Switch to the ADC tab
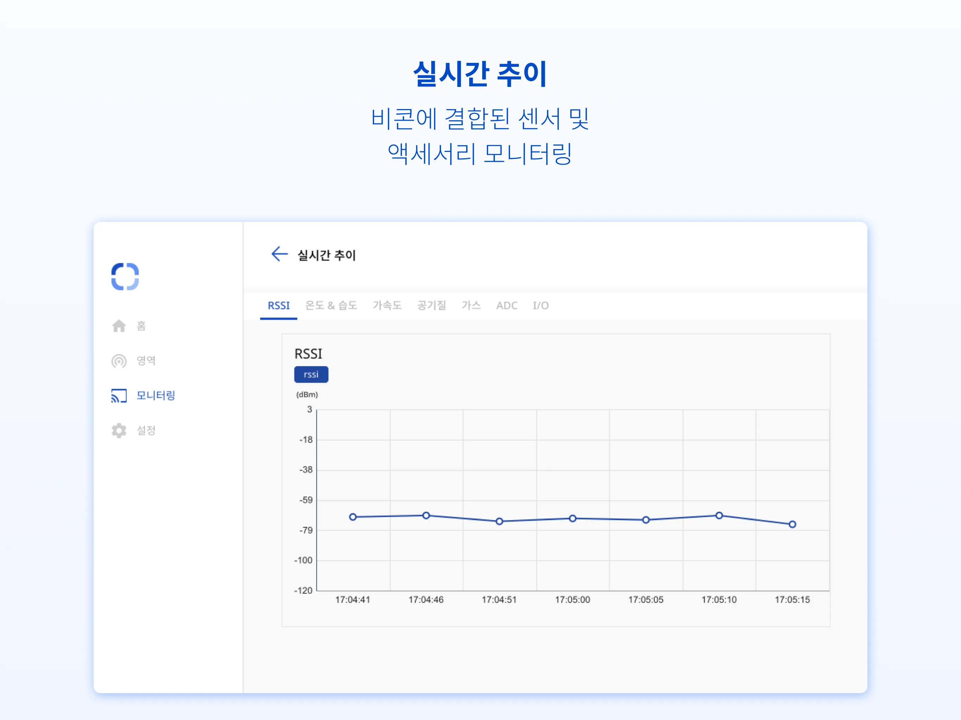Screen dimensions: 961x720 tap(507, 305)
